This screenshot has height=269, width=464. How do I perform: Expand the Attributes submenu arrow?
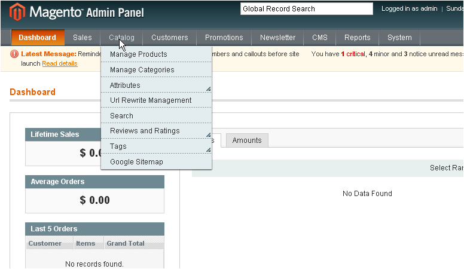coord(208,89)
